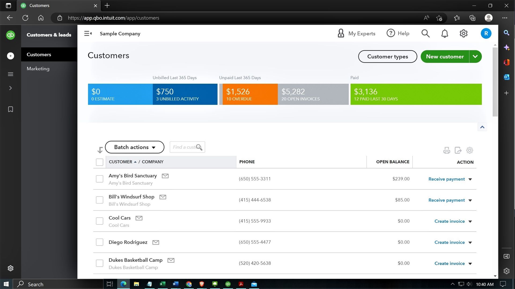The height and width of the screenshot is (289, 515).
Task: Create invoice for Diego Rodriguez
Action: [450, 242]
